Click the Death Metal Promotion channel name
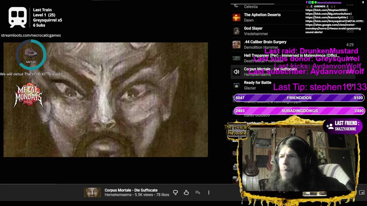 [x=263, y=61]
